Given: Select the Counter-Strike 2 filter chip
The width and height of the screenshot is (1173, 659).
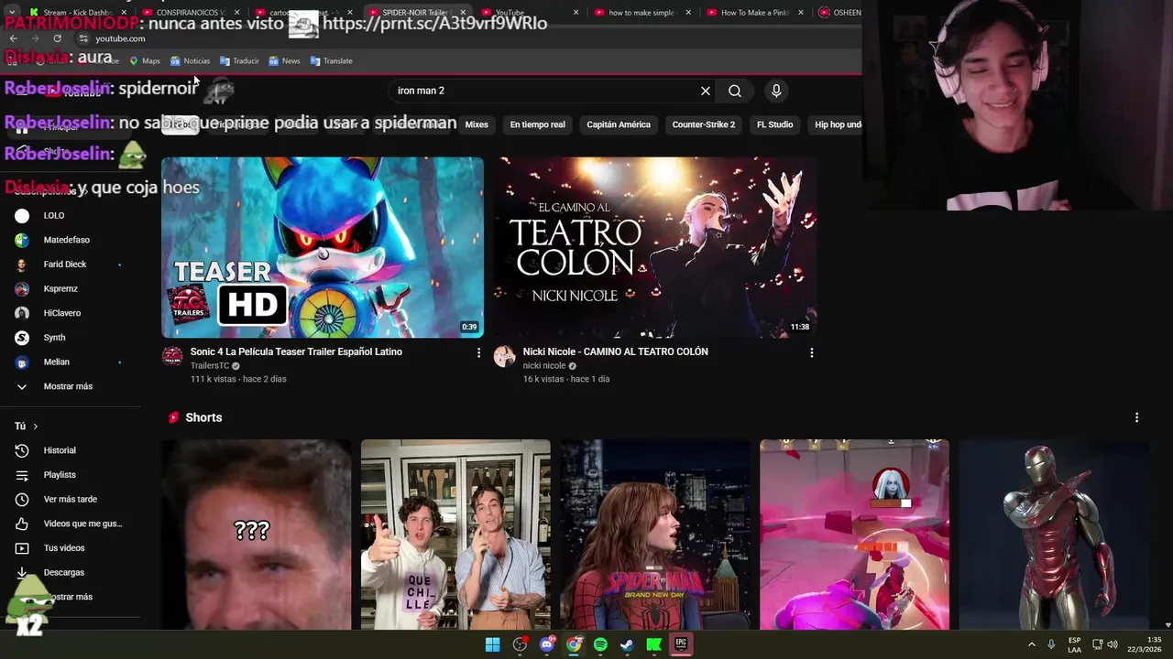Looking at the screenshot, I should tap(704, 124).
